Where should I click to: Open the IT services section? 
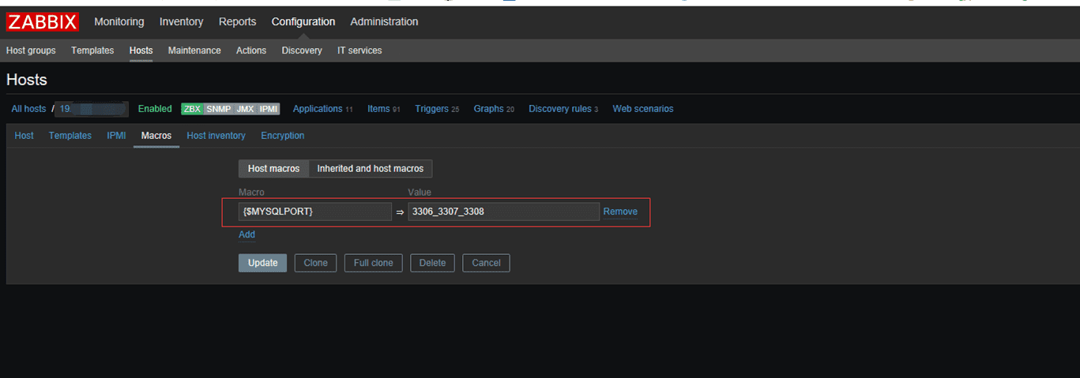[359, 51]
